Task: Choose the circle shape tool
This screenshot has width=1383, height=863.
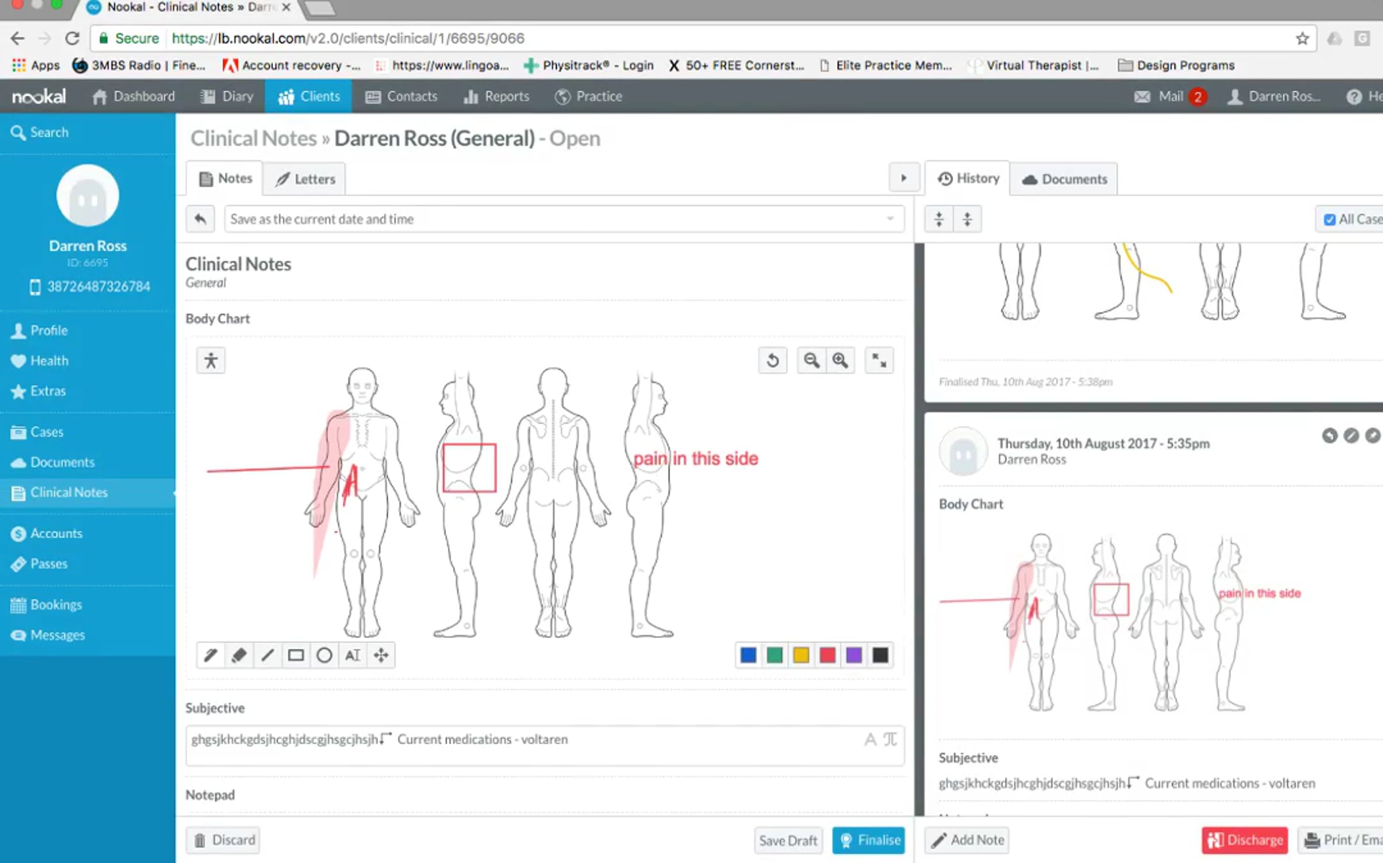Action: pyautogui.click(x=324, y=655)
